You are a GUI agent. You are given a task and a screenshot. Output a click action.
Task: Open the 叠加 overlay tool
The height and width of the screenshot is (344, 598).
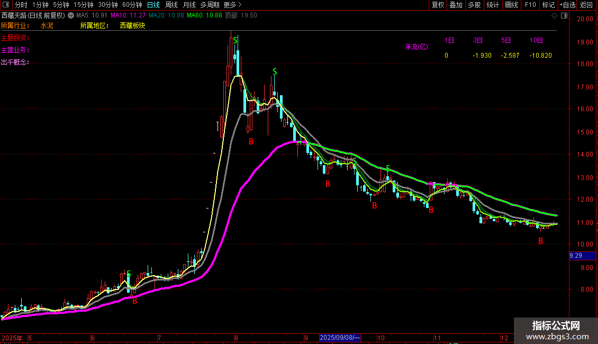456,5
